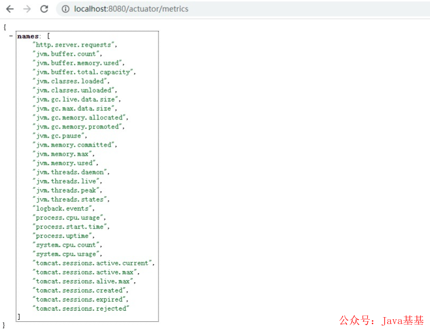Select the "jvm.memory.committed" entry

pos(73,145)
